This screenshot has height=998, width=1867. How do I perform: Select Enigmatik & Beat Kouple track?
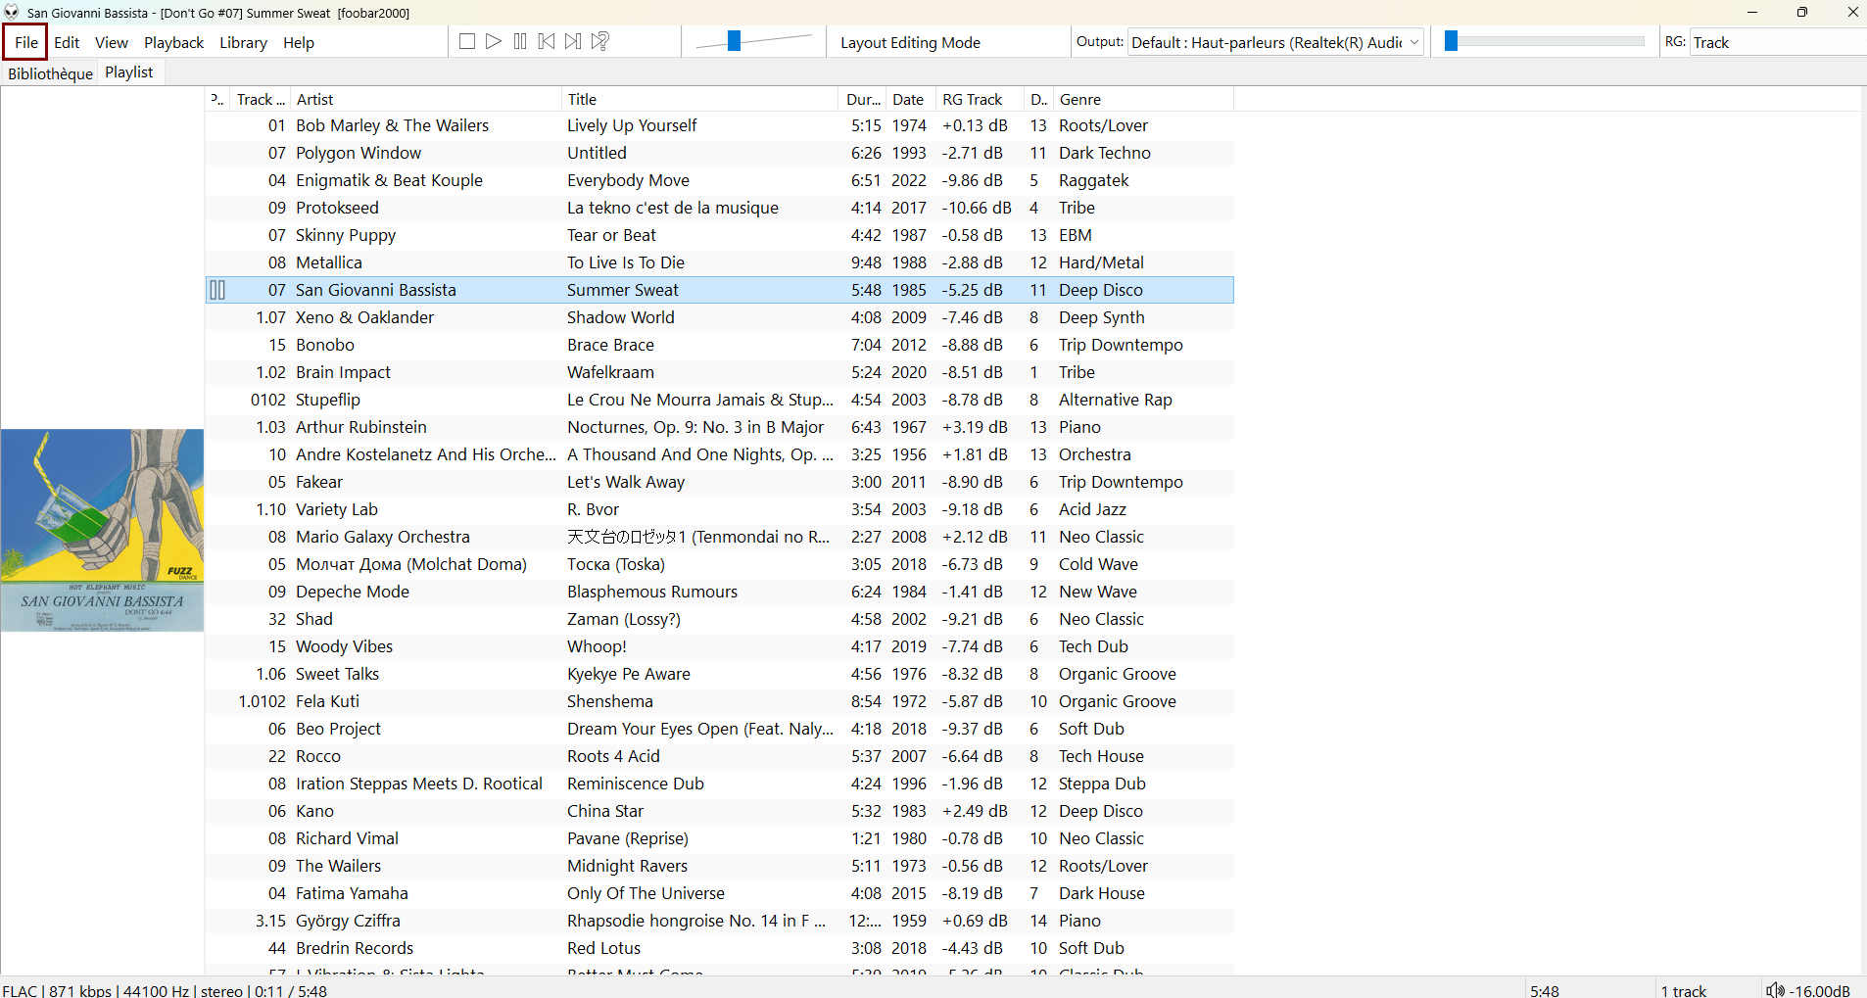click(x=719, y=180)
